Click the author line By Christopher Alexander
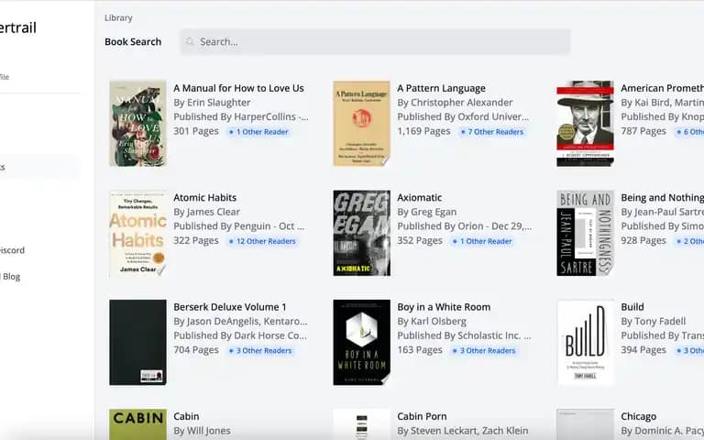This screenshot has width=704, height=440. click(455, 103)
